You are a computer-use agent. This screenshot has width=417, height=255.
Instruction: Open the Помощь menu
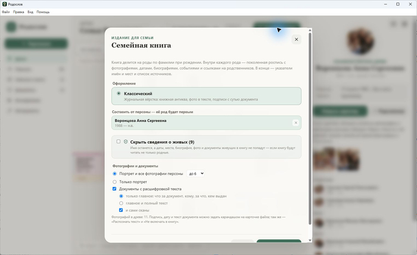43,12
